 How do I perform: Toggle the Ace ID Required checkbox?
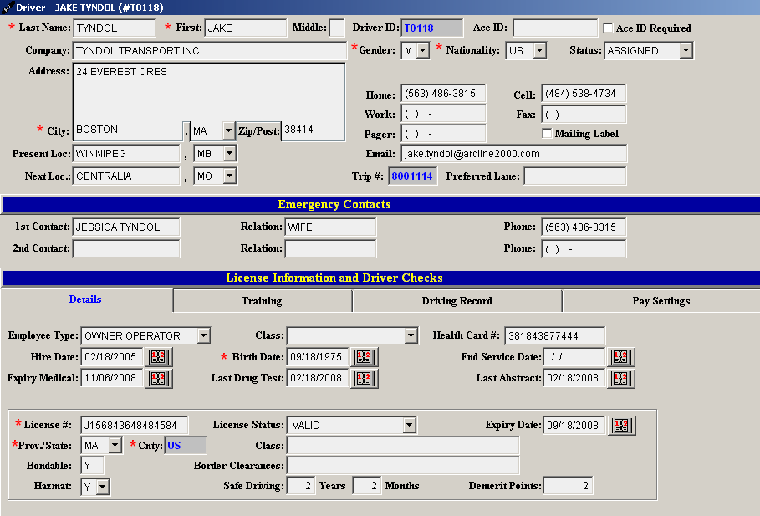(608, 28)
